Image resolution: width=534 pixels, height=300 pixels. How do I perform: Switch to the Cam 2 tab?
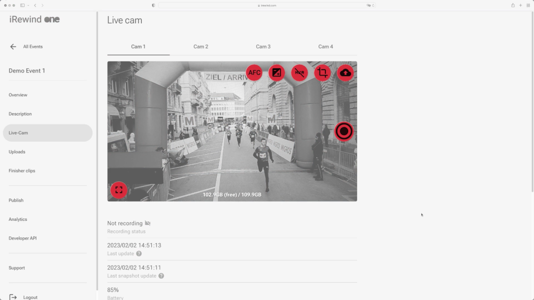(201, 46)
